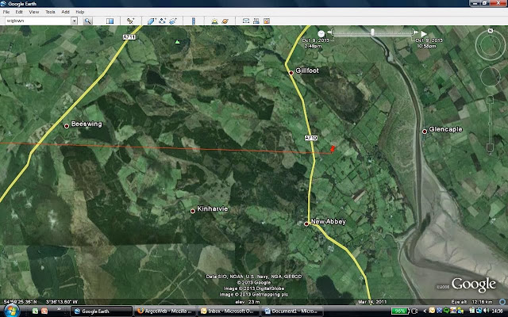Click 'Oct 9, 2013 10:58pm' end time label
This screenshot has width=508, height=317.
pyautogui.click(x=429, y=43)
